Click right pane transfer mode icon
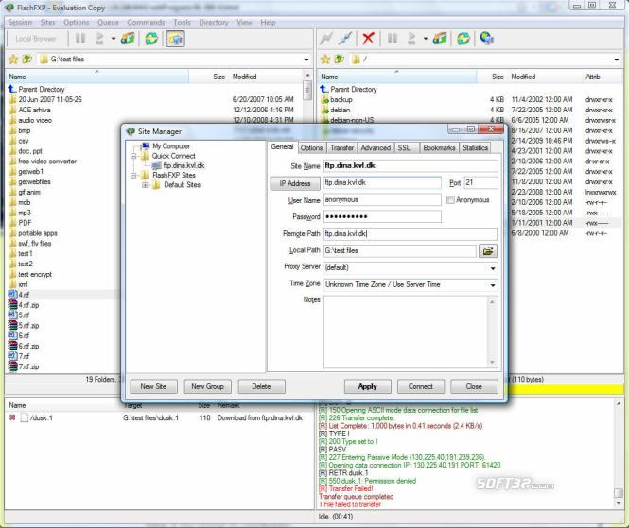 (440, 39)
